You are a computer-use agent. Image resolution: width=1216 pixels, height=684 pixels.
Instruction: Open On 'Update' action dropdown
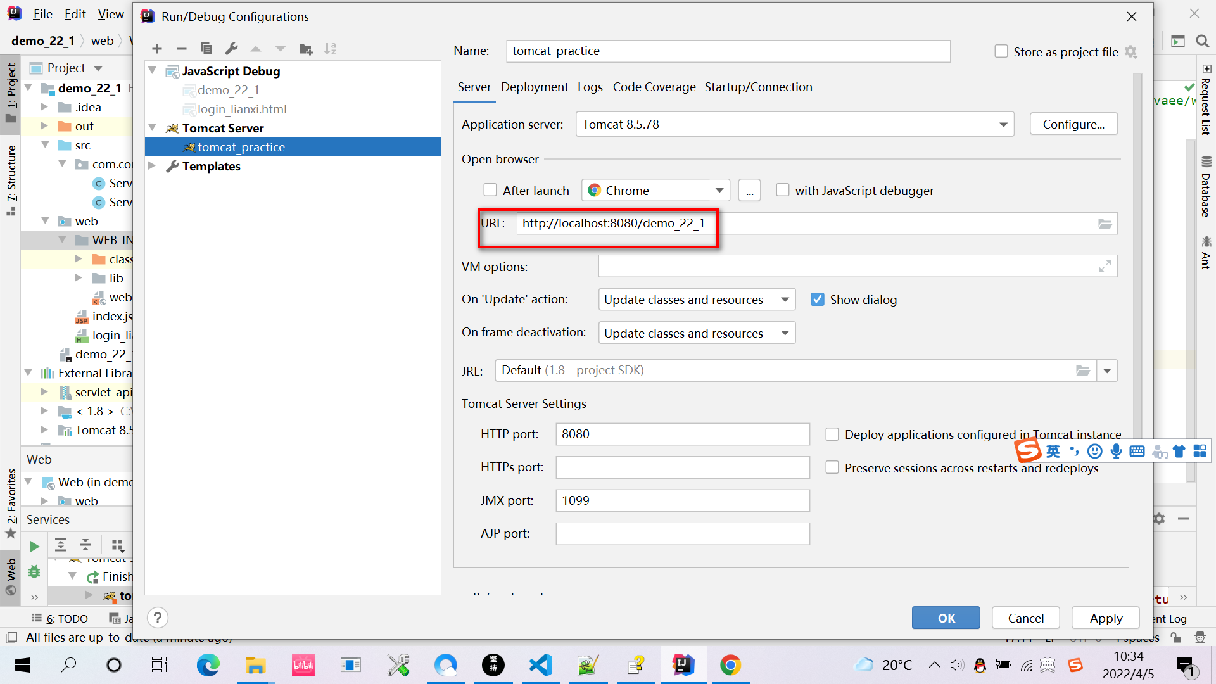(x=697, y=300)
